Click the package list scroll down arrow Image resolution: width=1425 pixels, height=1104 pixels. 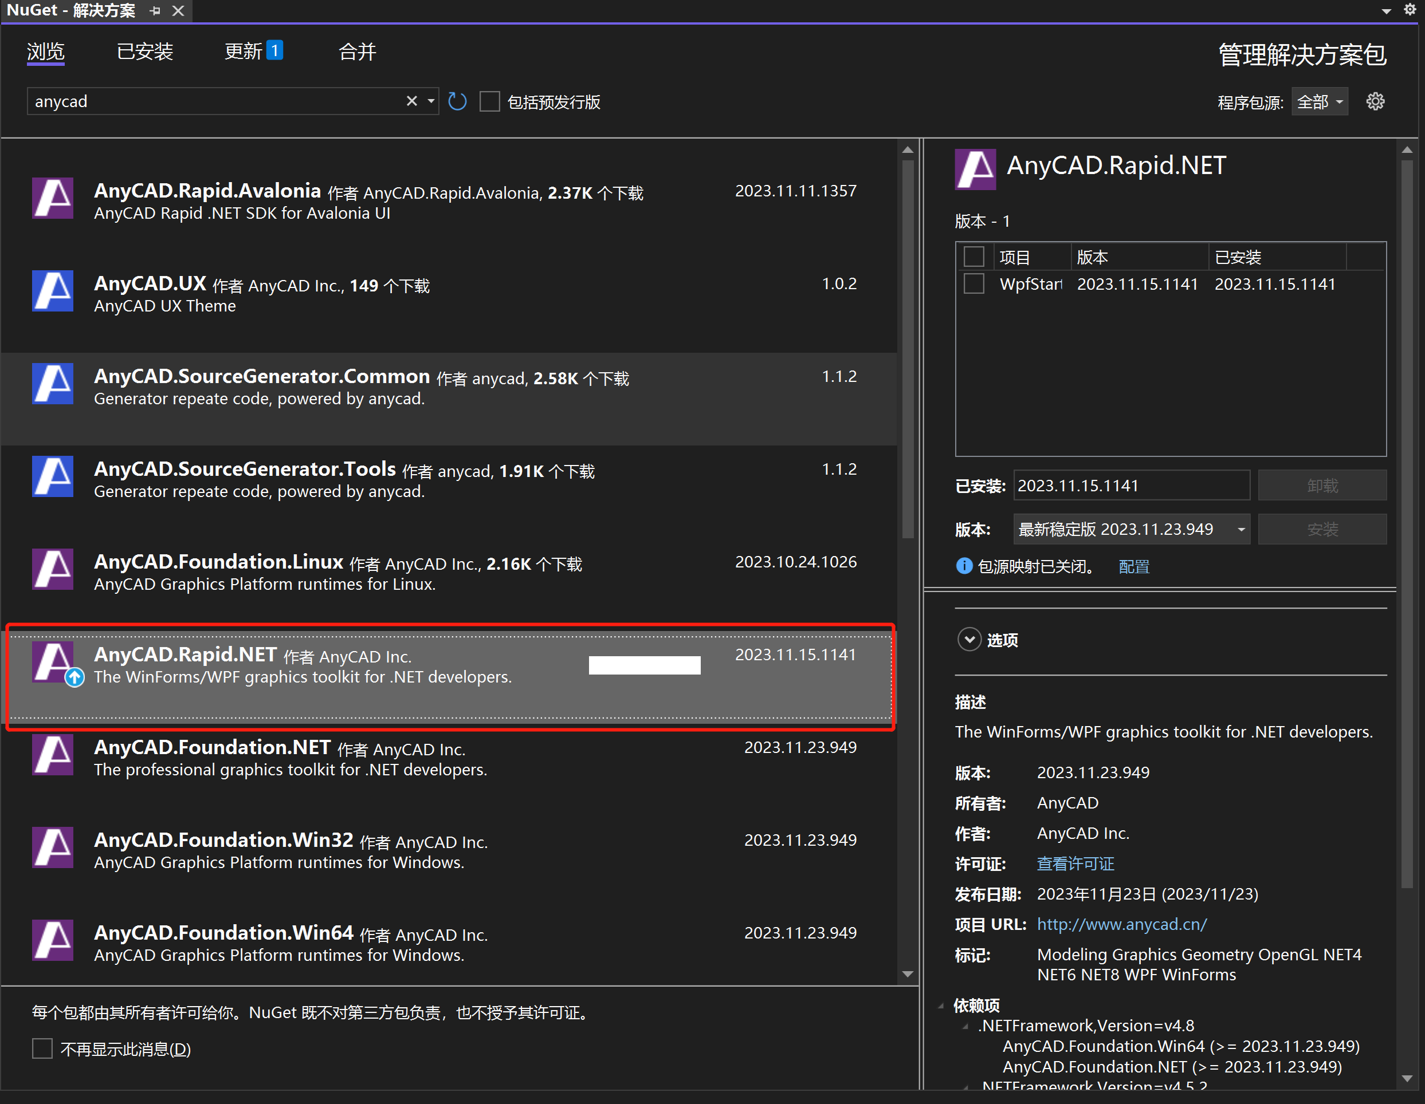pyautogui.click(x=908, y=974)
